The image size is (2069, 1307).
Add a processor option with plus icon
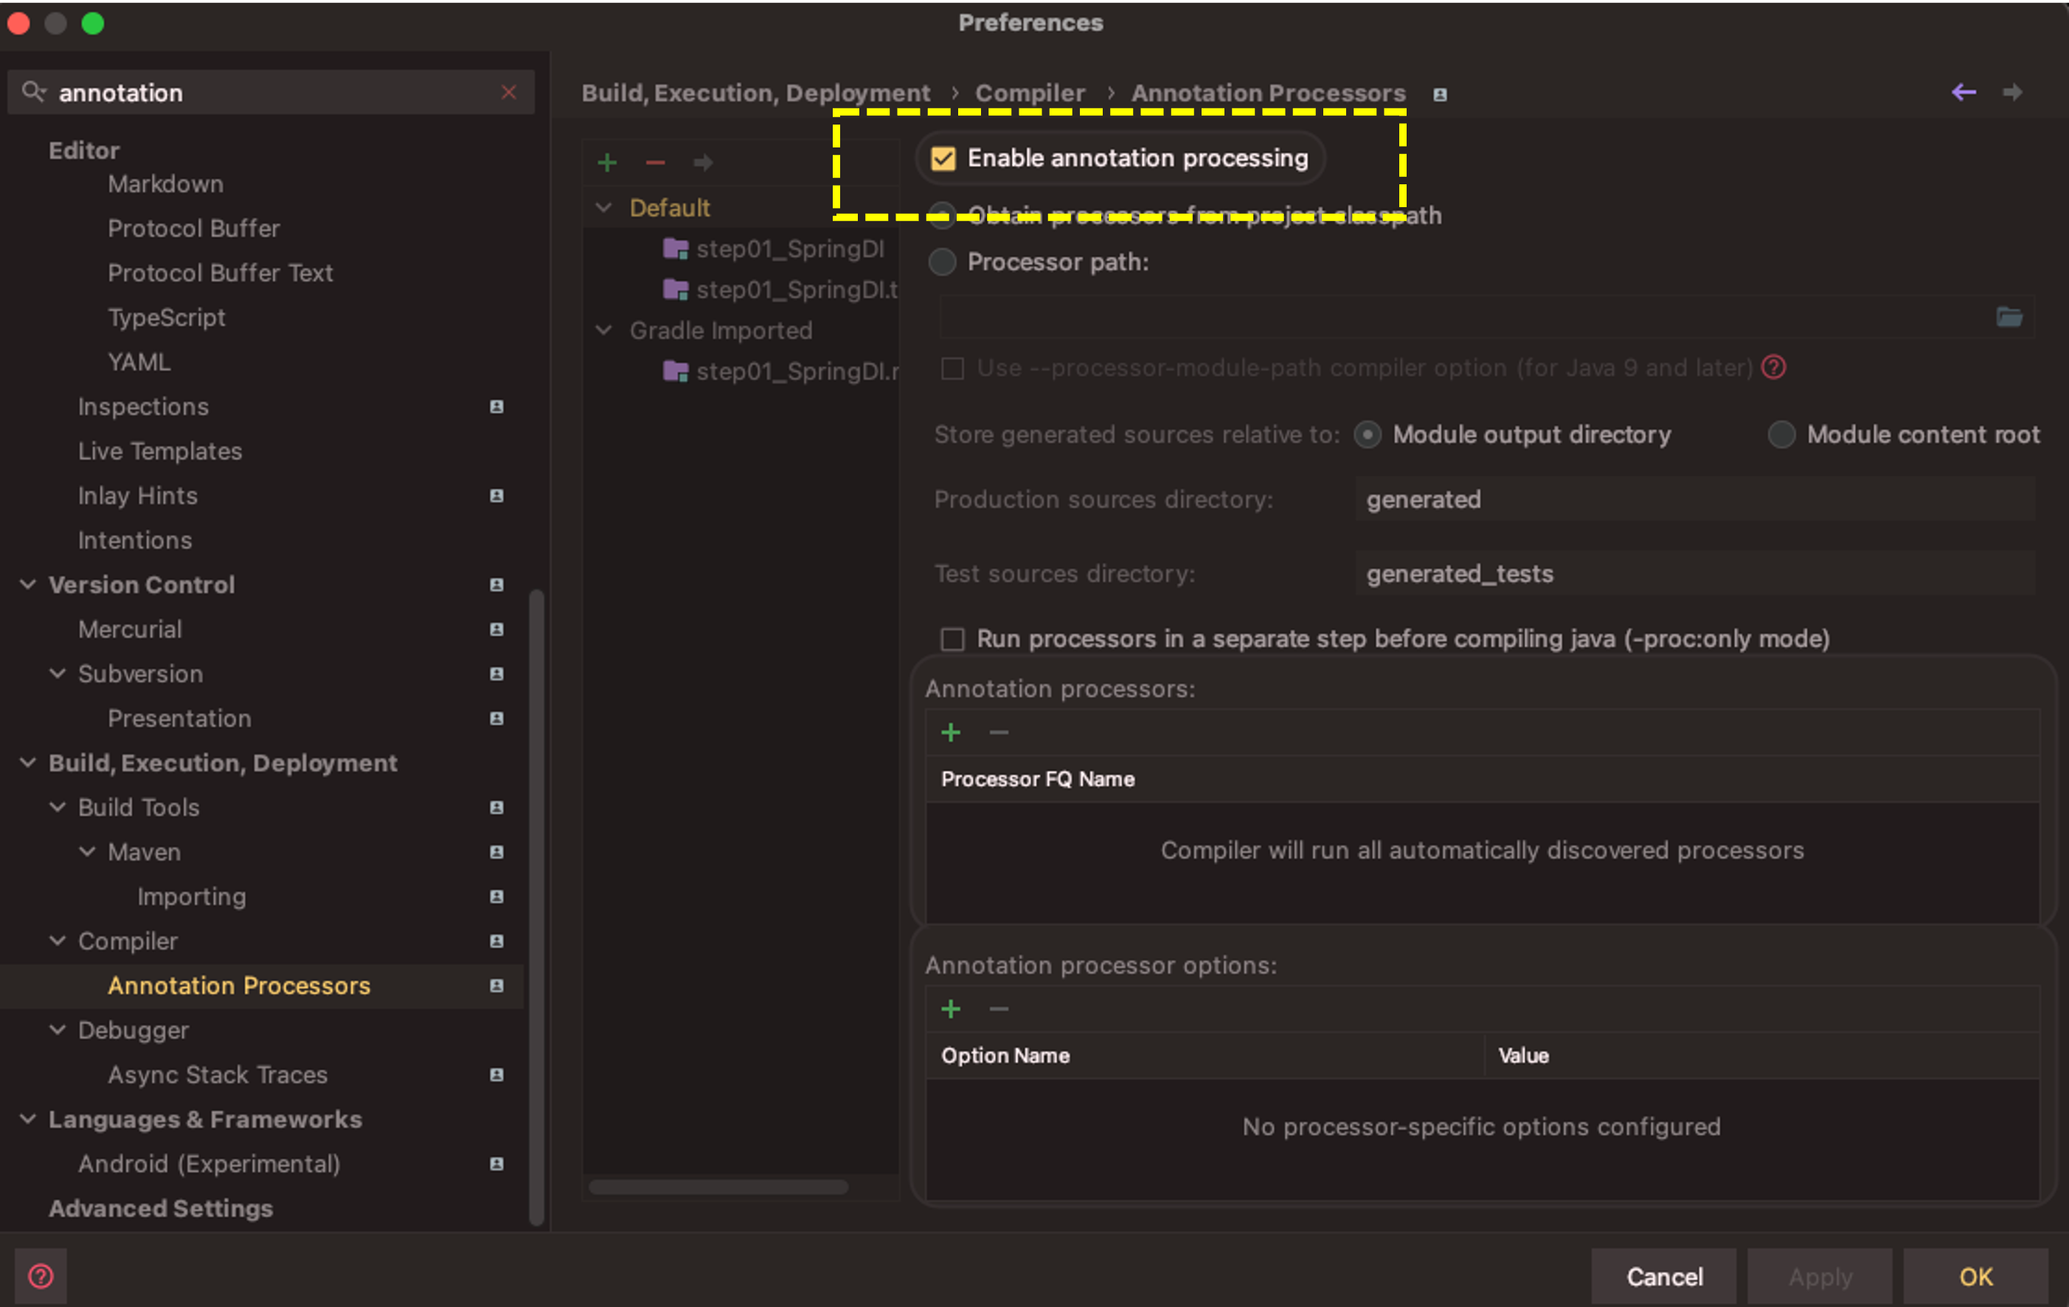[950, 1009]
